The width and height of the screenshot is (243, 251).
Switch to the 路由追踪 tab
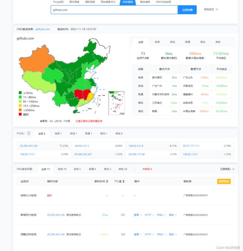(x=145, y=2)
